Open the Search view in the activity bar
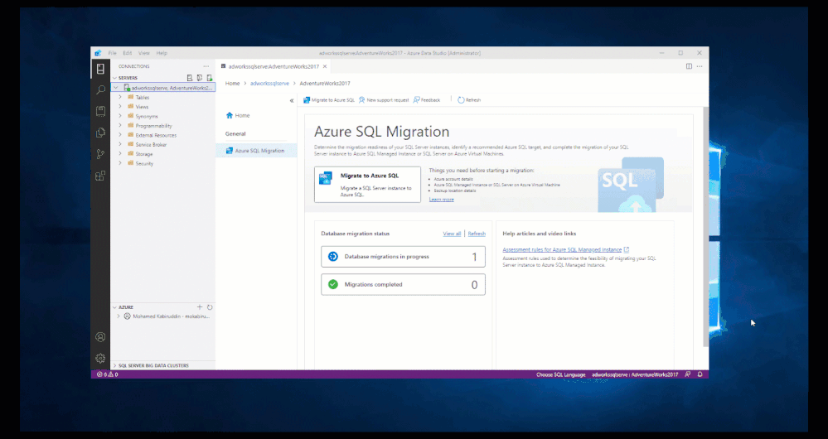This screenshot has width=828, height=439. point(100,90)
